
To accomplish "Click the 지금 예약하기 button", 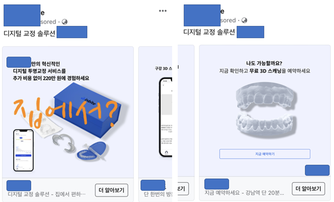I will click(x=265, y=154).
